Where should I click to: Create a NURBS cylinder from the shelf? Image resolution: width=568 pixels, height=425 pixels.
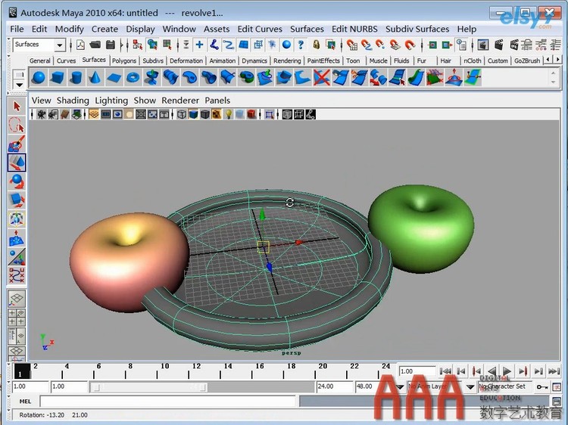coord(76,77)
